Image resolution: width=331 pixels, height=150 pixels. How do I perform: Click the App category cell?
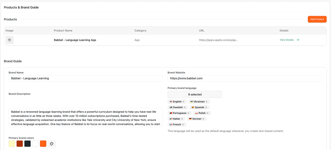tap(137, 40)
